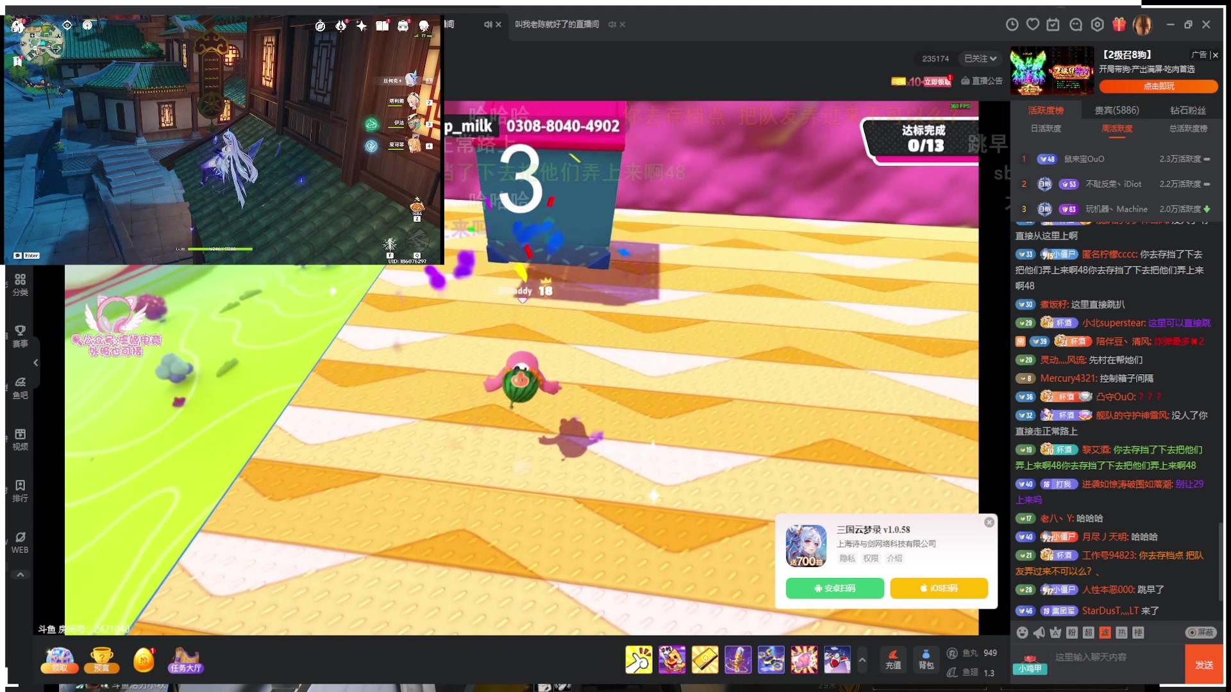Viewport: 1231px width, 692px height.
Task: Open the megaphone broadcast icon in chat toolbar
Action: [1039, 632]
